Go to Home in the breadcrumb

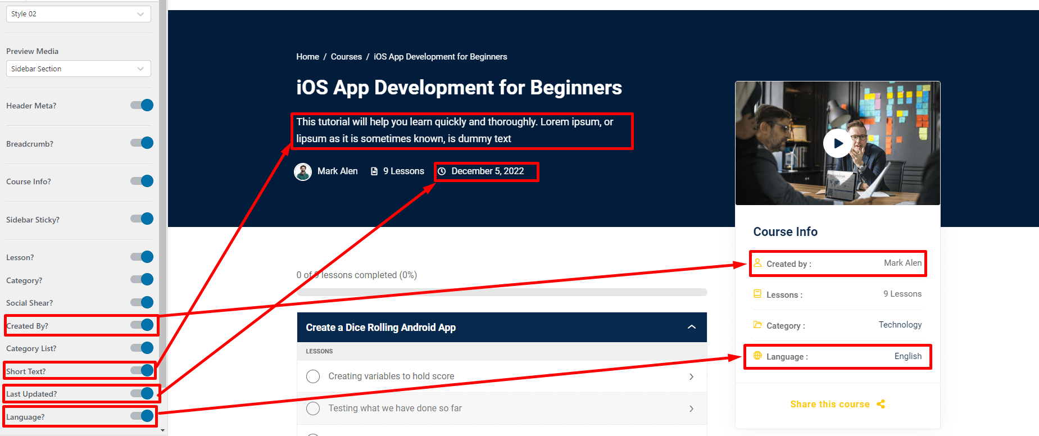[x=307, y=57]
